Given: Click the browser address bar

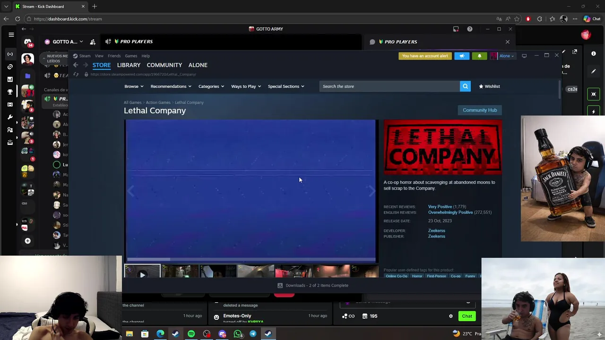Looking at the screenshot, I should tap(260, 19).
